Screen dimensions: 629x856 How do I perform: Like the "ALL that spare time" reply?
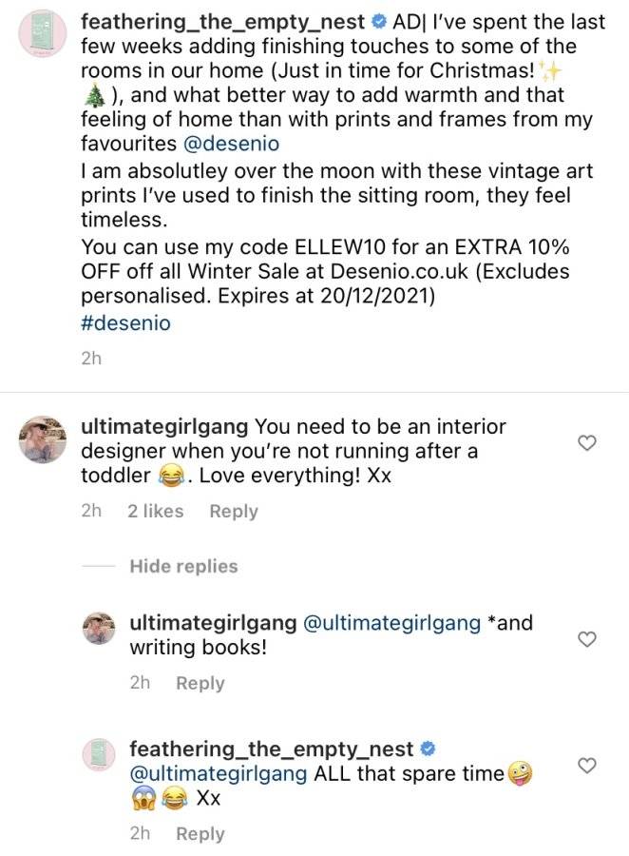point(586,766)
